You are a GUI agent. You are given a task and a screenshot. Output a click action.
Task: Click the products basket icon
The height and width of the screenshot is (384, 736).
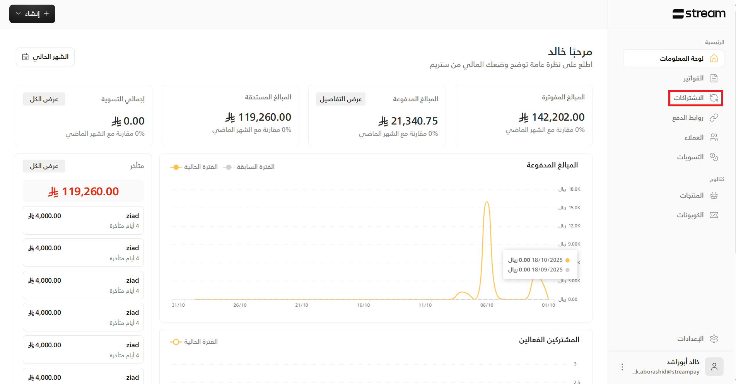tap(714, 195)
